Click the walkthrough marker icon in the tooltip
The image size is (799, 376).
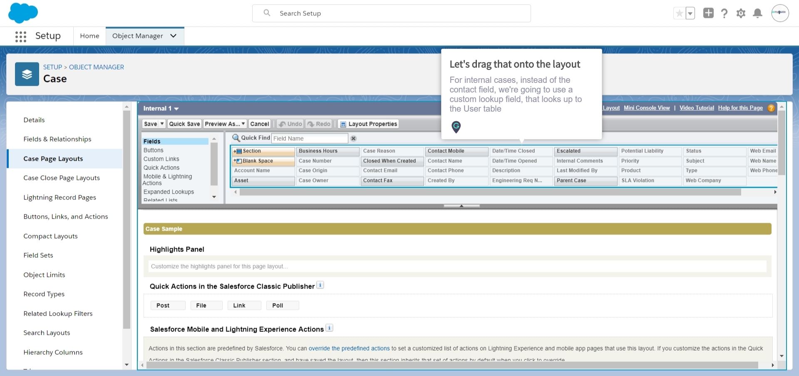click(456, 127)
